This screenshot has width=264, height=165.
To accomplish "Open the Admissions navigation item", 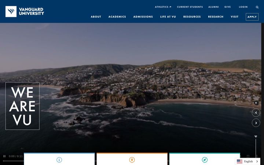I will 143,16.
